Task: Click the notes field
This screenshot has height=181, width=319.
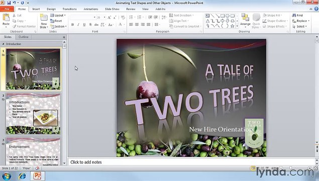Action: pos(191,162)
